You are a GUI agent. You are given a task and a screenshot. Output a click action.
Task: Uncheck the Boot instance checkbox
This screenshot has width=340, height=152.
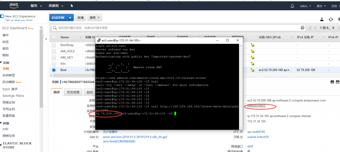(x=54, y=70)
